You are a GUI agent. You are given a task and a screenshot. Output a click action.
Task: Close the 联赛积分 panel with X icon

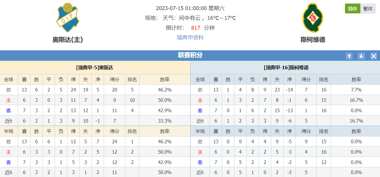point(374,56)
